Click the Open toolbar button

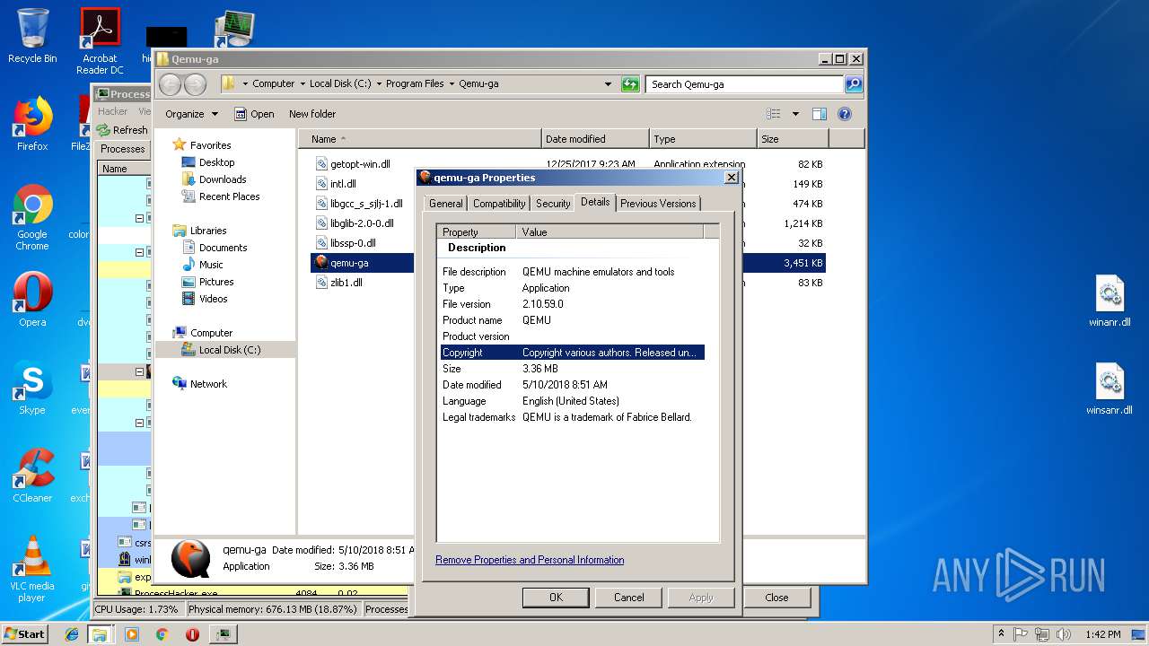[254, 114]
